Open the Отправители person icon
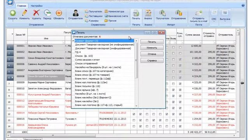 click(x=75, y=13)
